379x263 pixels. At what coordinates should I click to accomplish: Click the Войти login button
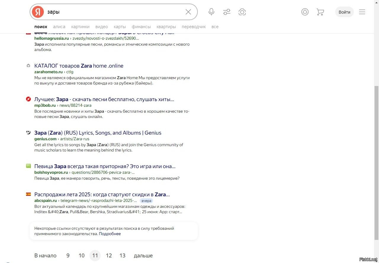coord(344,12)
